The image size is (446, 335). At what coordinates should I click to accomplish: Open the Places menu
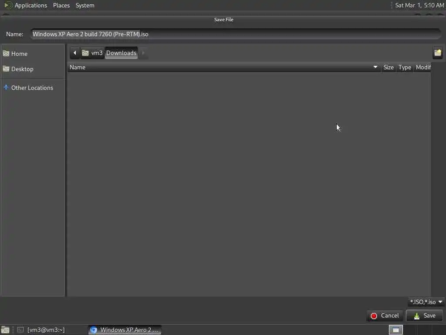point(61,5)
